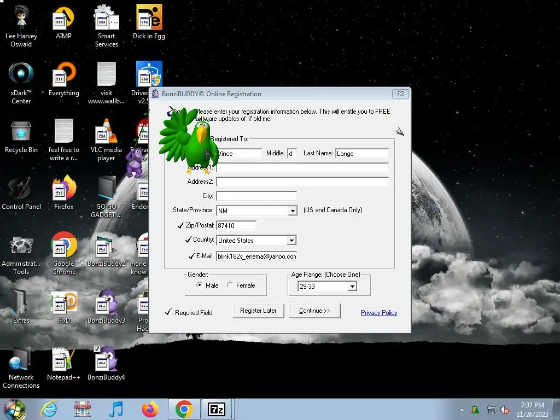
Task: Launch Firefox from the desktop
Action: (63, 193)
